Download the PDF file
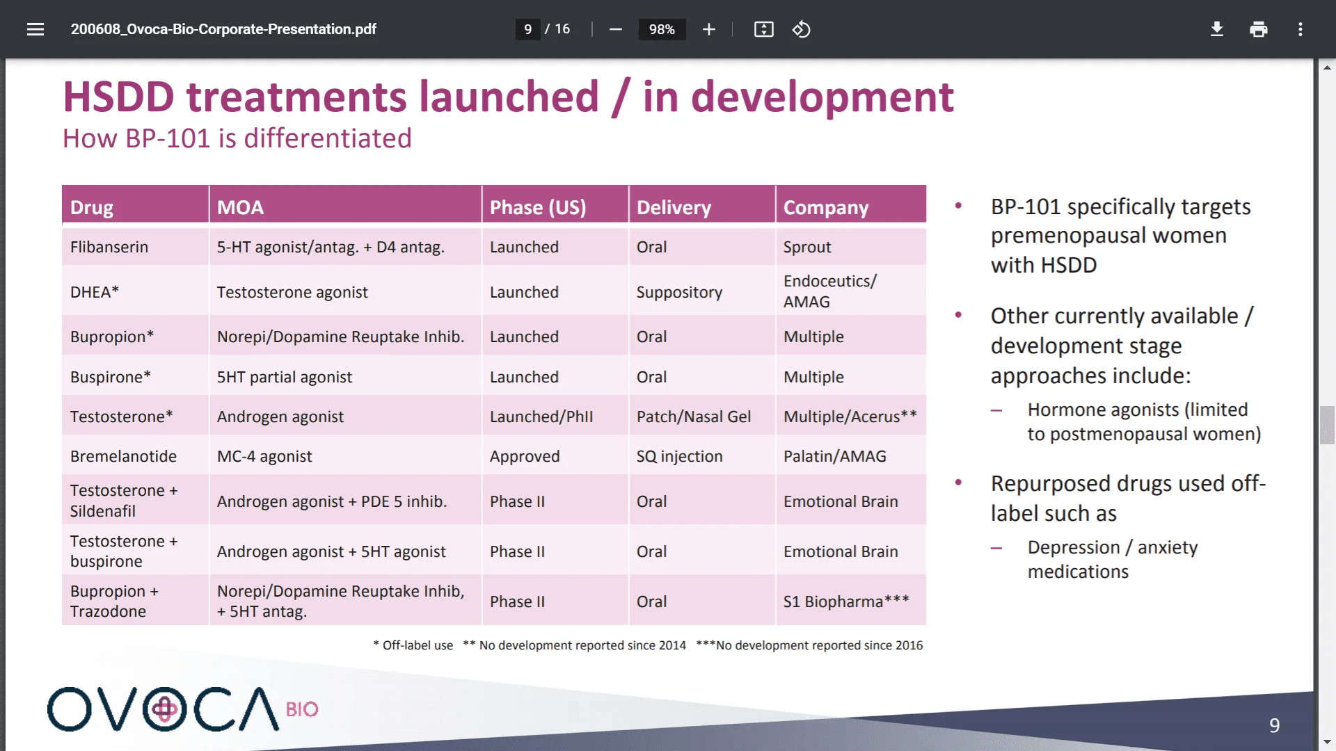The width and height of the screenshot is (1336, 751). point(1216,29)
